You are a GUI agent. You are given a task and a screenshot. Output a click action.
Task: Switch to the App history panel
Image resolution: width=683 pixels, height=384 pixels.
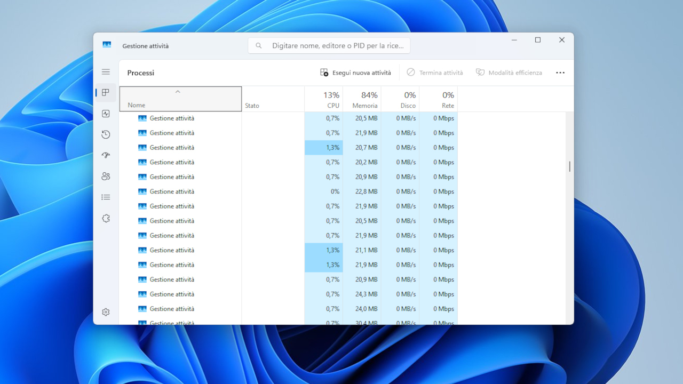pyautogui.click(x=106, y=134)
